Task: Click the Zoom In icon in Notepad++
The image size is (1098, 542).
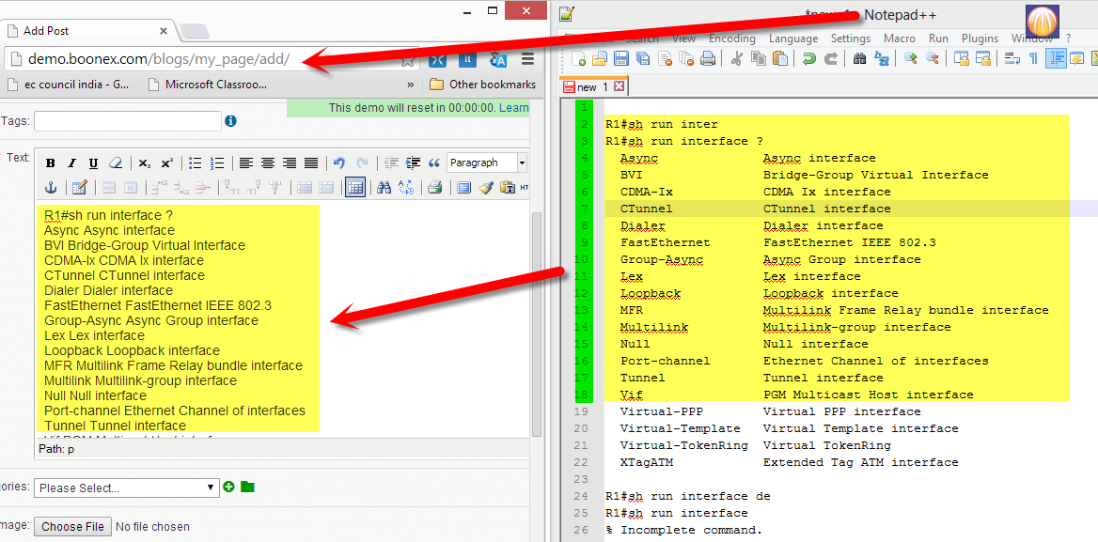Action: click(x=910, y=58)
